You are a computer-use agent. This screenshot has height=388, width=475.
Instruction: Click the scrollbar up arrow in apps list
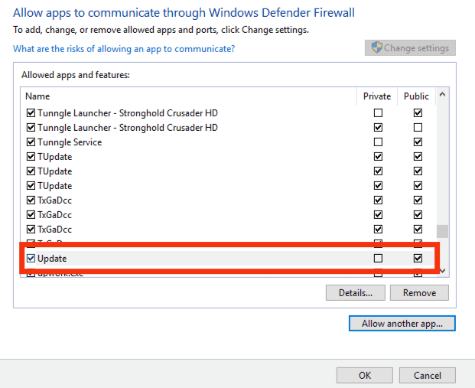click(442, 95)
